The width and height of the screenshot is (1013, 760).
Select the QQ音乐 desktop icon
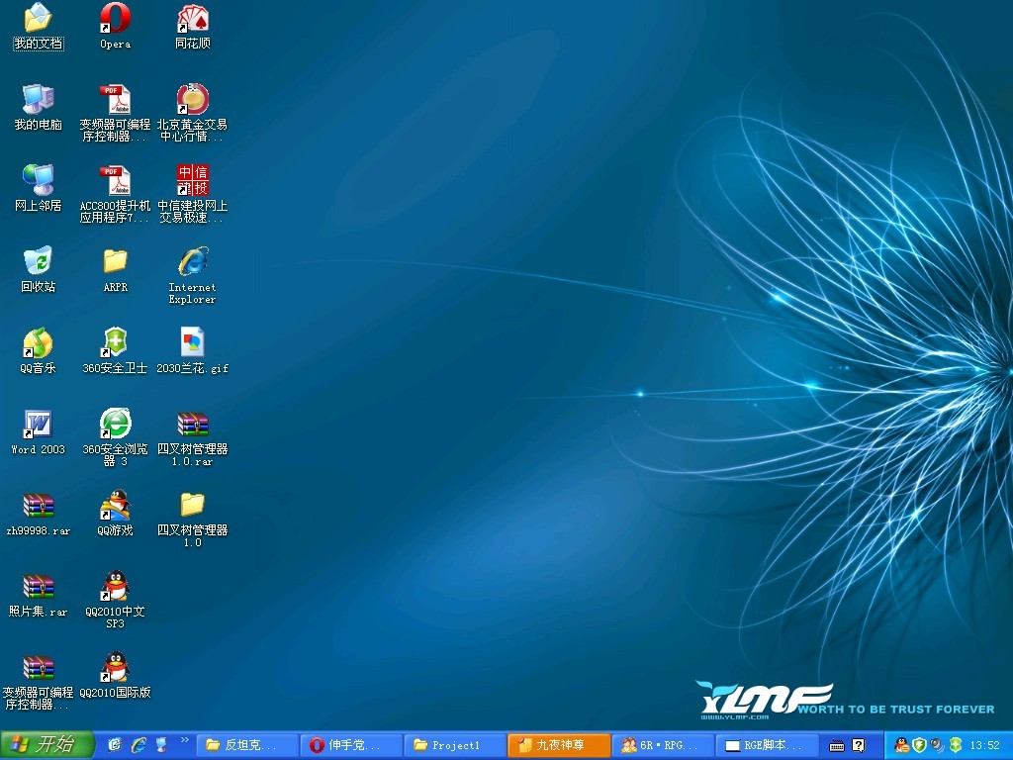[38, 351]
